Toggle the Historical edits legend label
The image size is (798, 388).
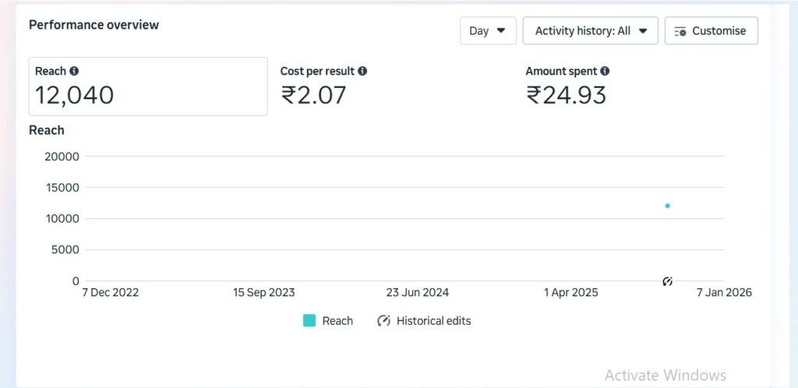pos(433,320)
